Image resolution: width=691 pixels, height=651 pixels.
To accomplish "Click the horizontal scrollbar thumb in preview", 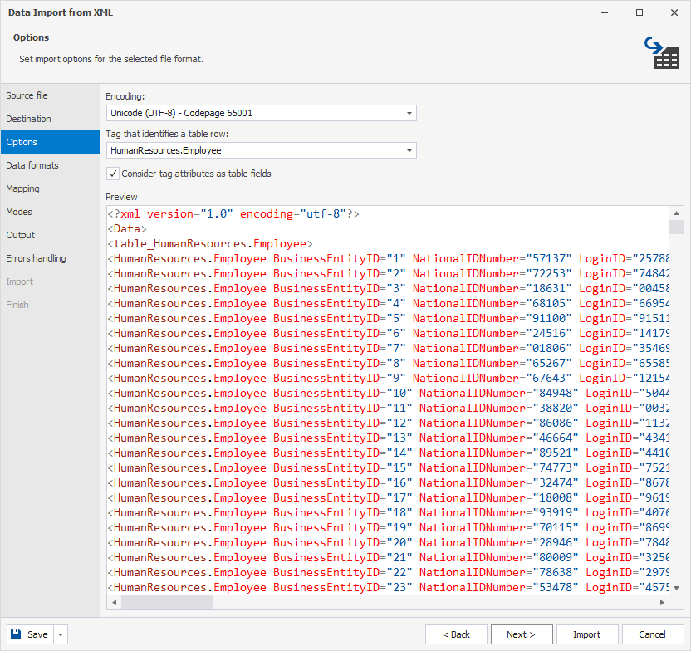I will tap(167, 602).
